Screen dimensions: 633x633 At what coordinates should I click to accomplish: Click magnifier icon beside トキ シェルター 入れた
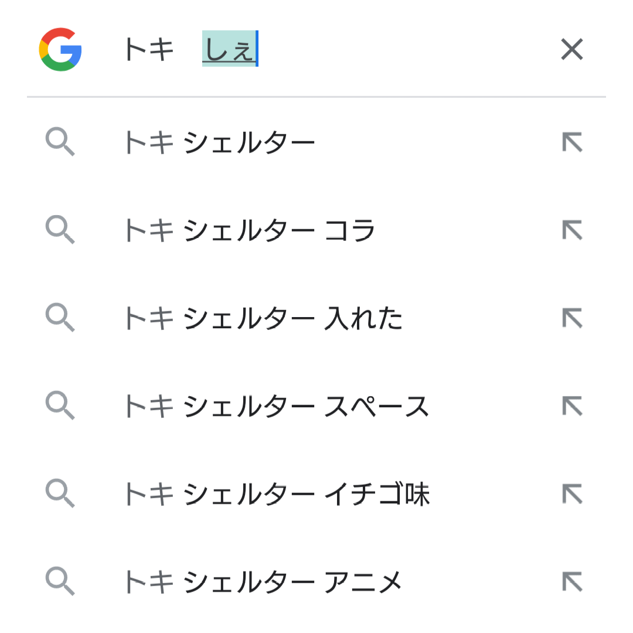(60, 318)
